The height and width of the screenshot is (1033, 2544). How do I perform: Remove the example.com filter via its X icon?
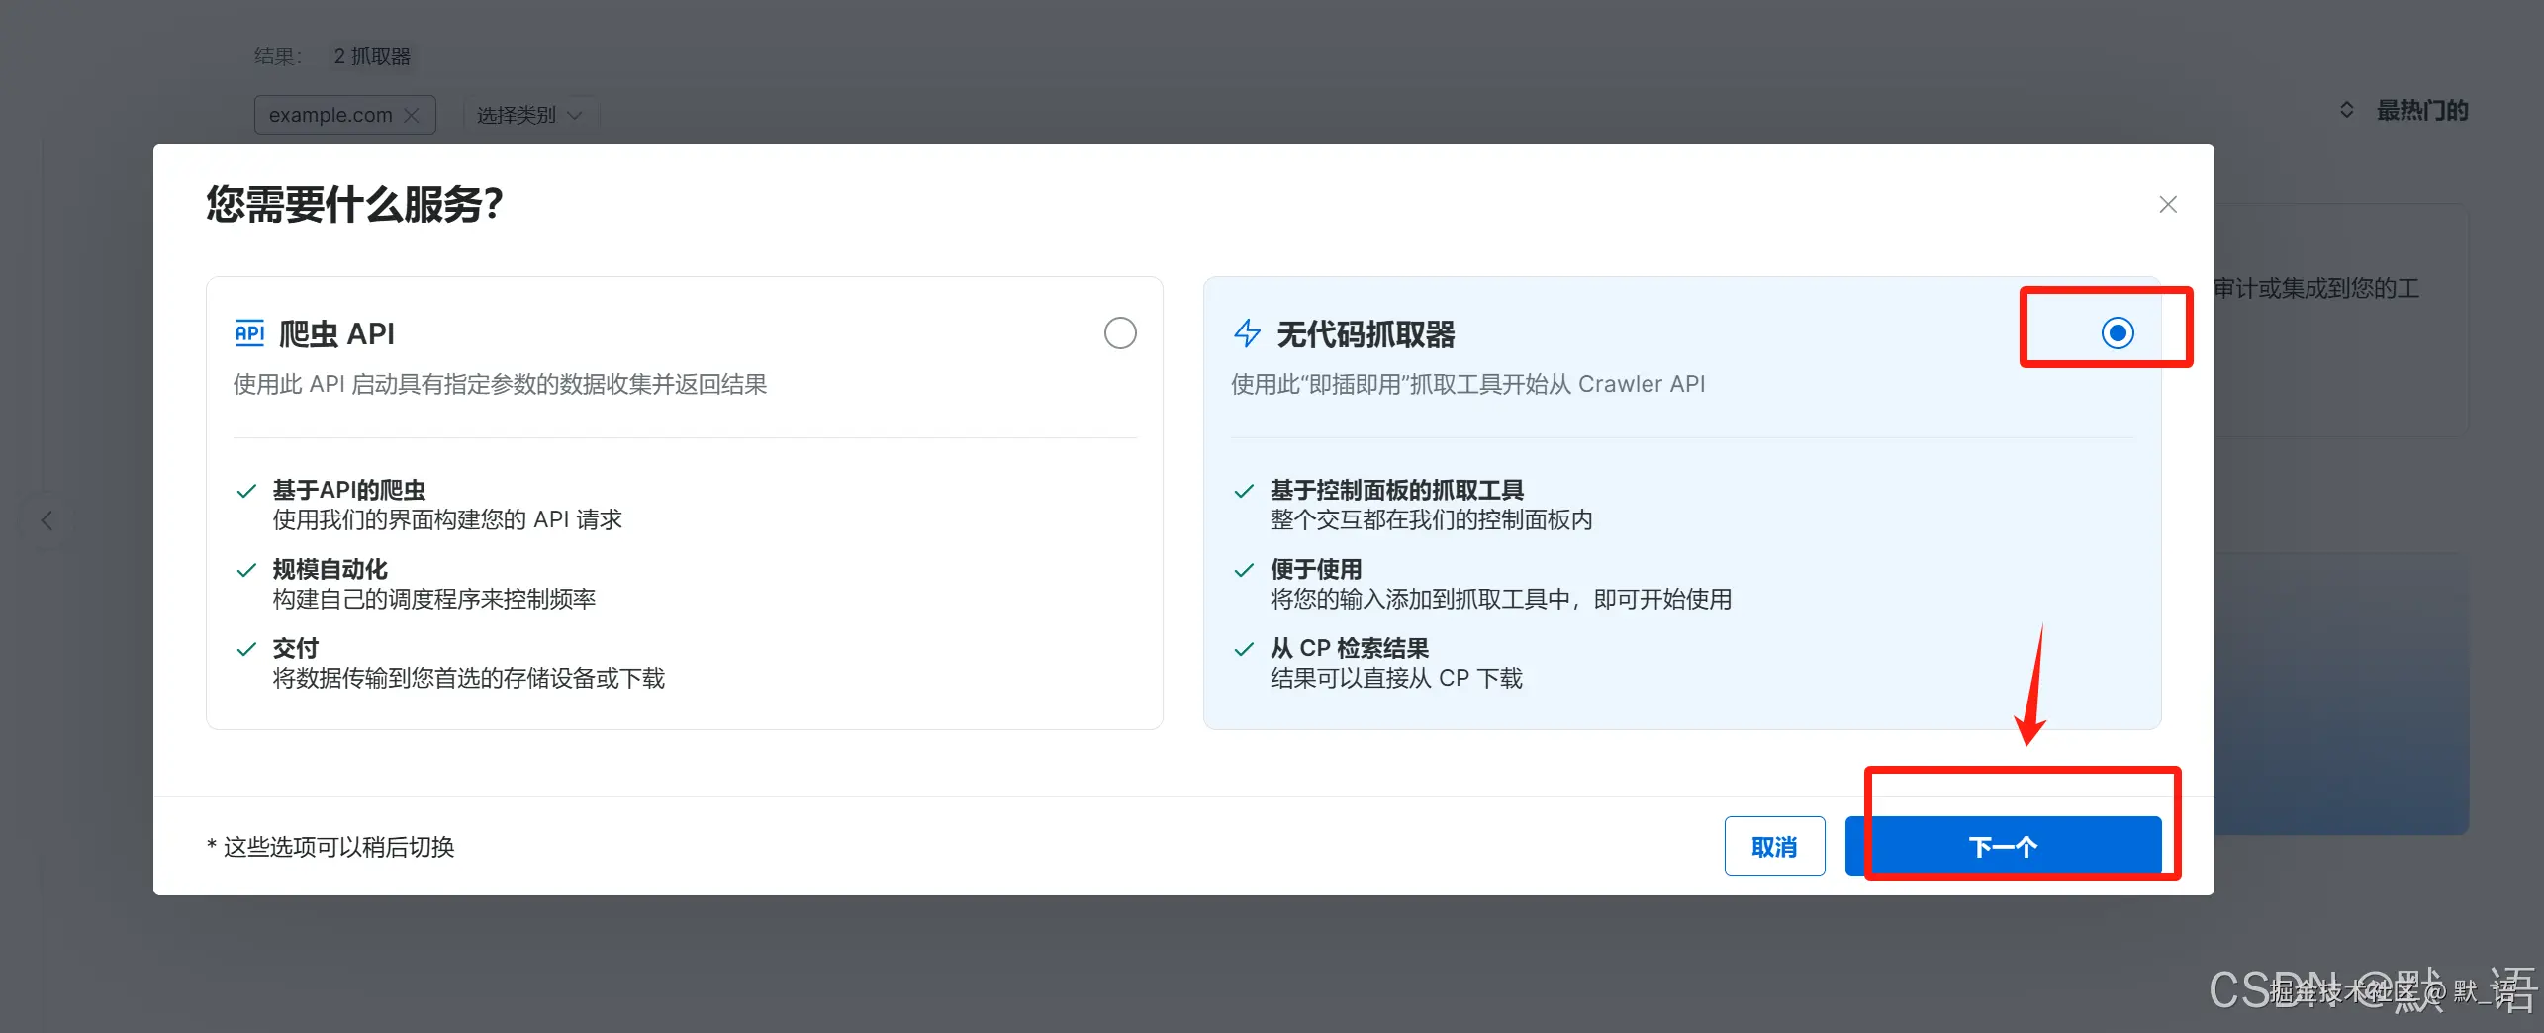click(413, 114)
